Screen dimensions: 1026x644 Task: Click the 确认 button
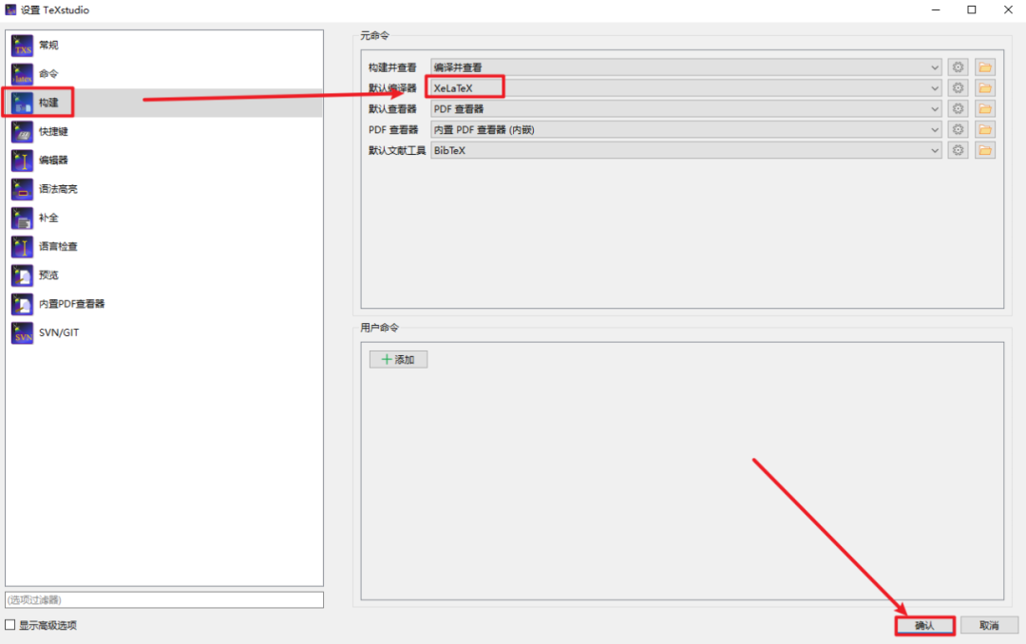click(x=924, y=626)
